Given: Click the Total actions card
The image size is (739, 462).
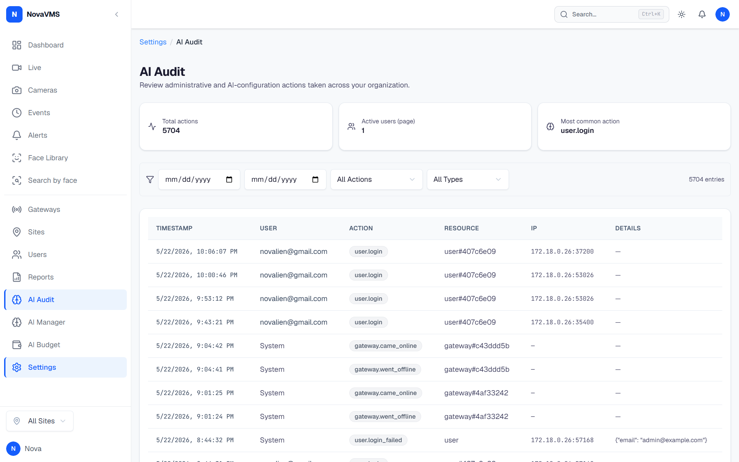Looking at the screenshot, I should point(236,126).
